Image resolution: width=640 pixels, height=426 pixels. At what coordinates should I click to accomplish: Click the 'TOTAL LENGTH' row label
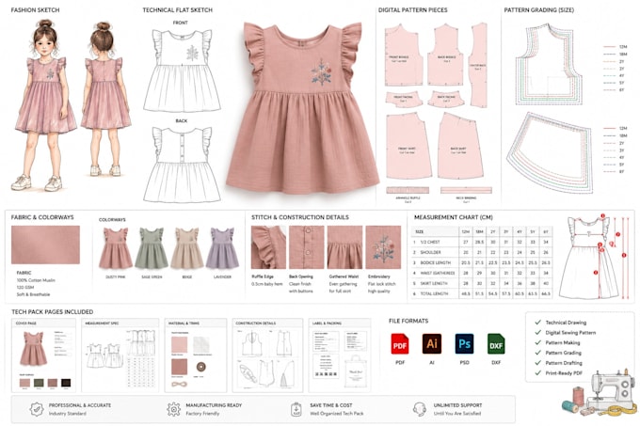point(434,293)
